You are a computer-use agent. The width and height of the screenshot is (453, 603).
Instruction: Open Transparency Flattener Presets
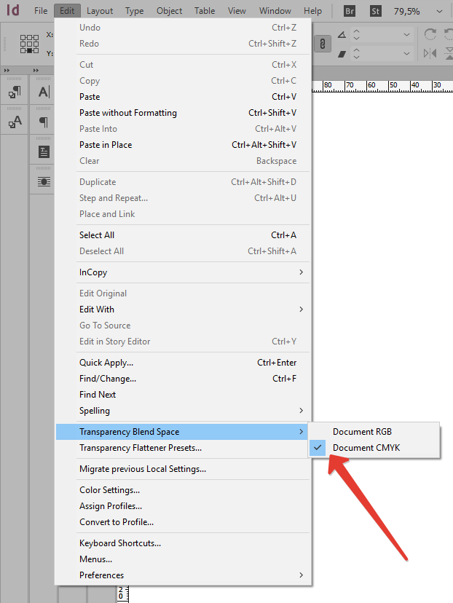point(183,448)
